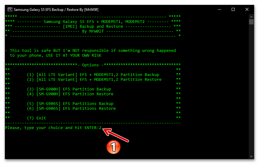The width and height of the screenshot is (259, 164).
Task: Click the 'Samsung Galaxy S5 EFS + MODEMST1, MODEMST2' header line
Action: [x=94, y=21]
